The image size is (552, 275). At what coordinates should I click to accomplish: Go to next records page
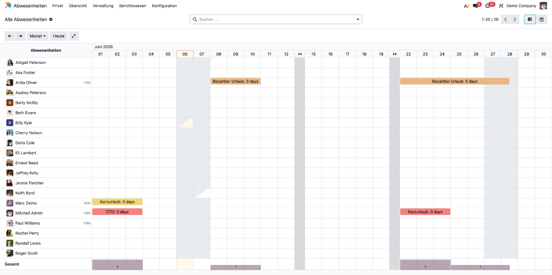515,19
